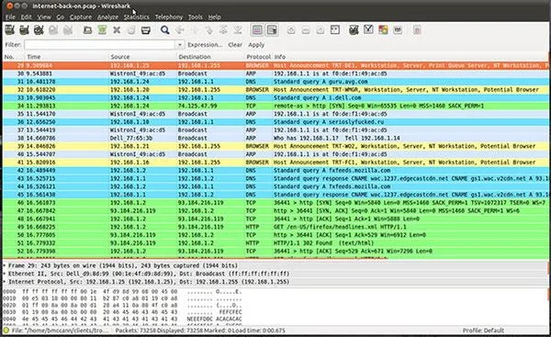Open the View menu
The width and height of the screenshot is (551, 337).
click(x=44, y=17)
